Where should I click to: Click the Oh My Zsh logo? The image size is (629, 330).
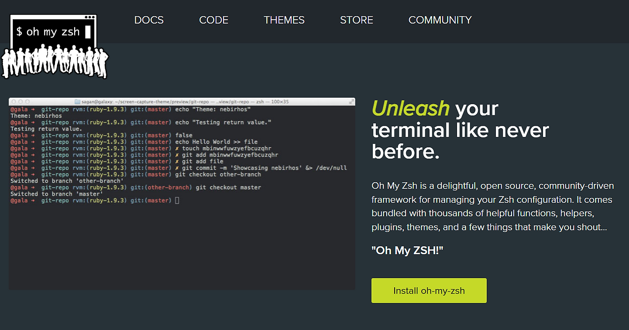click(55, 46)
